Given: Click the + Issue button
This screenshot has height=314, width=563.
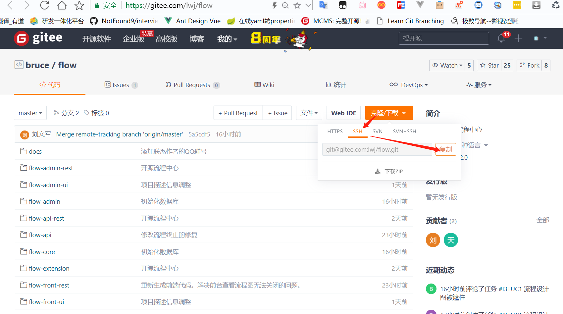Looking at the screenshot, I should 278,113.
